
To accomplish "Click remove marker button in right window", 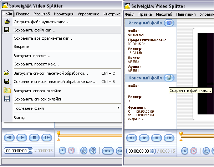I will [194, 151].
